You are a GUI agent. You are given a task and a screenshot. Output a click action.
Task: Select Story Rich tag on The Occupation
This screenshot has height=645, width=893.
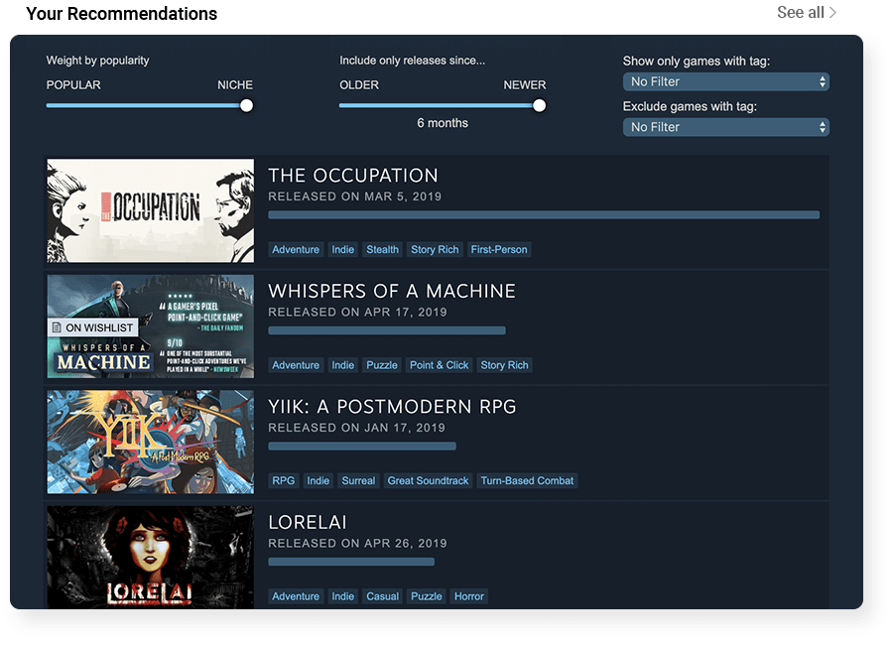click(x=435, y=250)
